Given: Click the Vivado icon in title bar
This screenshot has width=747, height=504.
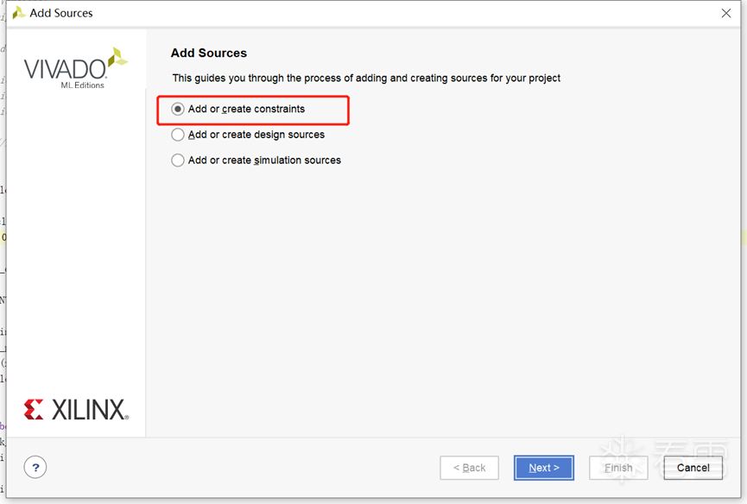Looking at the screenshot, I should click(x=18, y=13).
